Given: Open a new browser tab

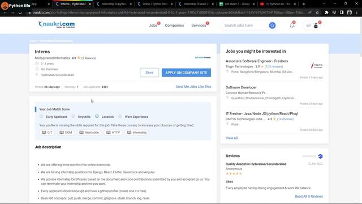Looking at the screenshot, I should [304, 4].
